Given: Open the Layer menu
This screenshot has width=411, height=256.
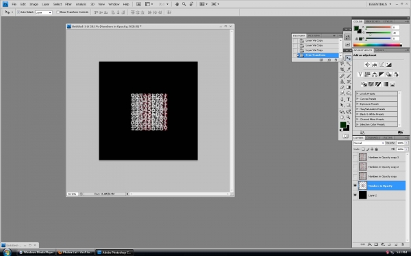Looking at the screenshot, I should coord(46,4).
